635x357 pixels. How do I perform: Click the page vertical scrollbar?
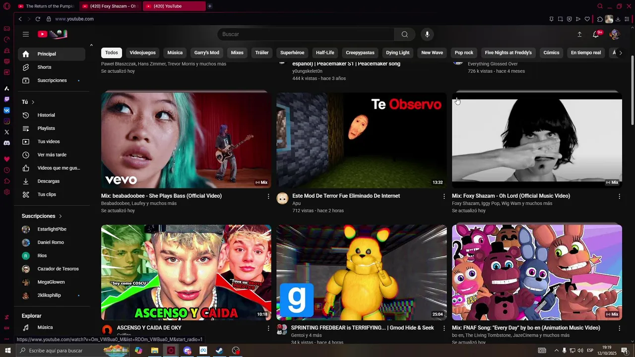632,89
